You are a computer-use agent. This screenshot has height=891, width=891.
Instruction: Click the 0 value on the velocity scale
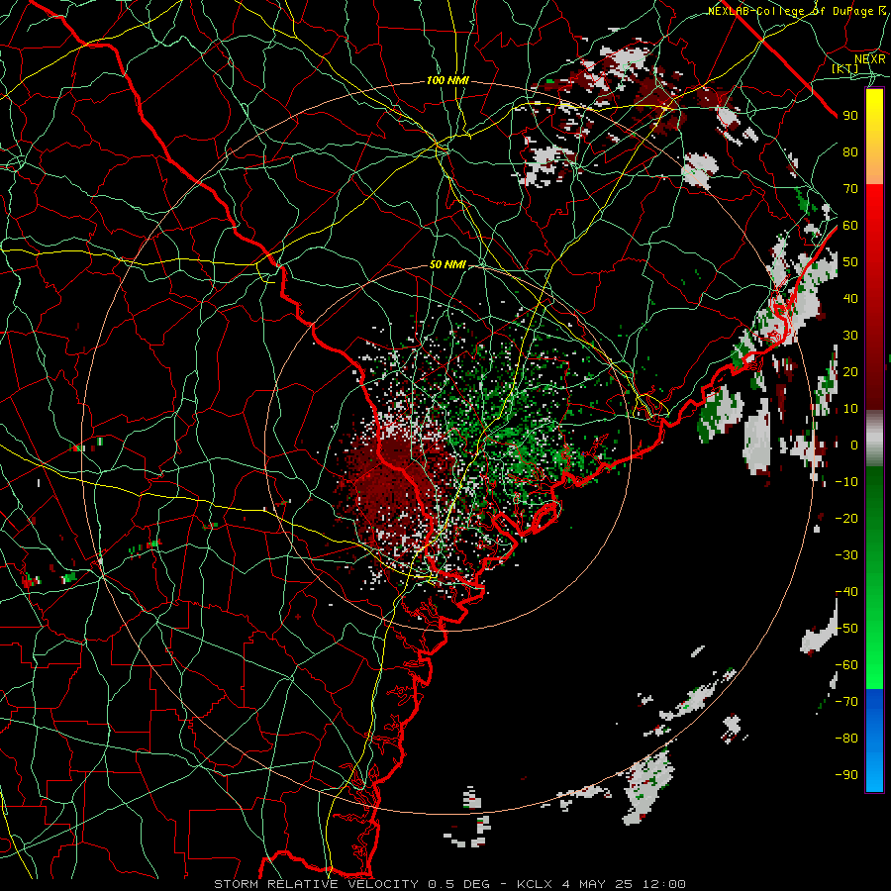coord(854,445)
